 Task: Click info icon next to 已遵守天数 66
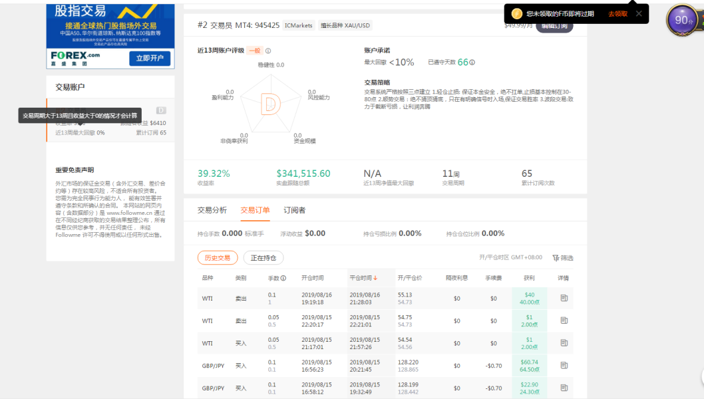click(472, 63)
